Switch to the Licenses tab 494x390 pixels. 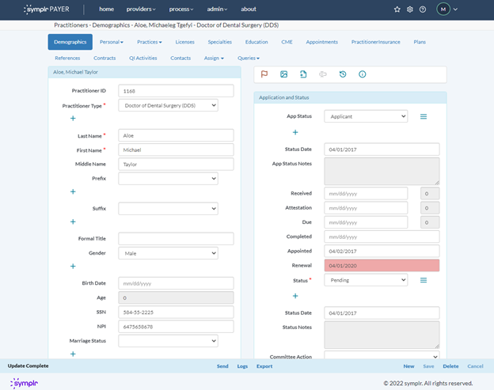[185, 42]
